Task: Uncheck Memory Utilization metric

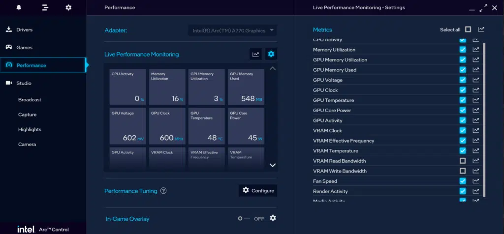Action: [463, 50]
